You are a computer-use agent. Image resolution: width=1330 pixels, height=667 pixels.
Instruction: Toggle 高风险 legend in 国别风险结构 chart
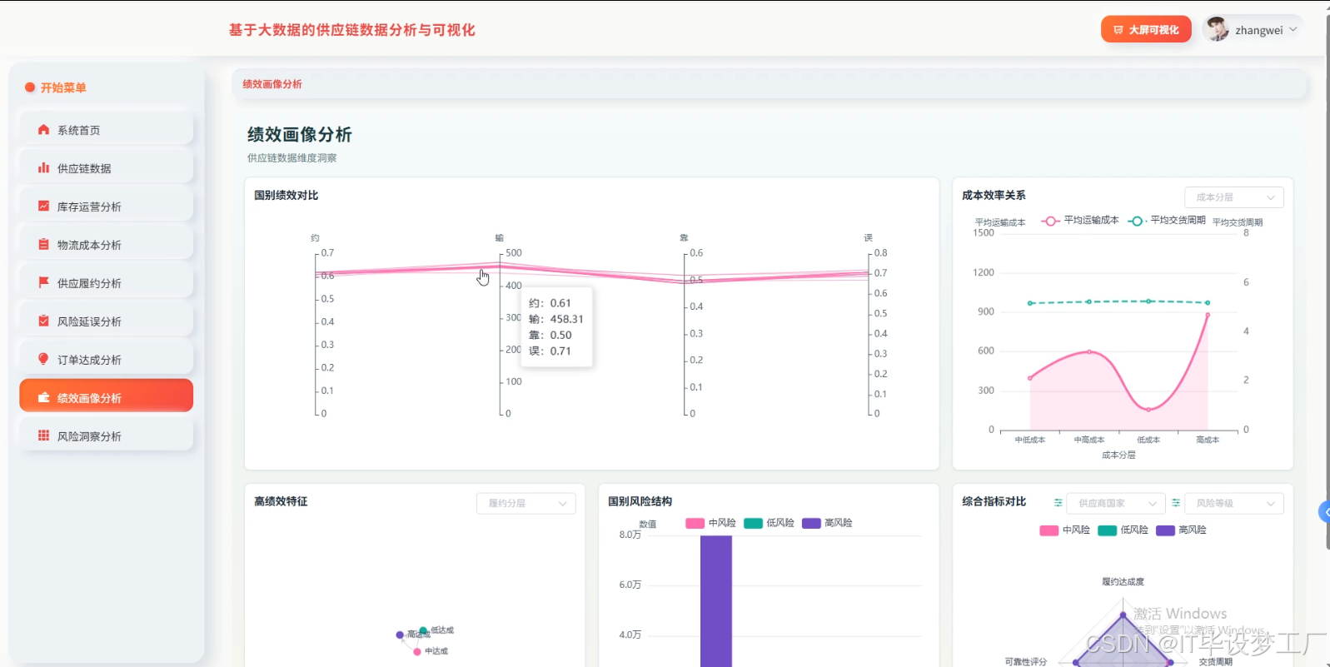(x=827, y=523)
